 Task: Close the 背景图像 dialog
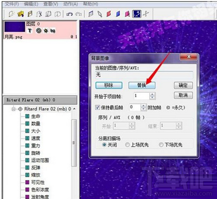click(188, 57)
